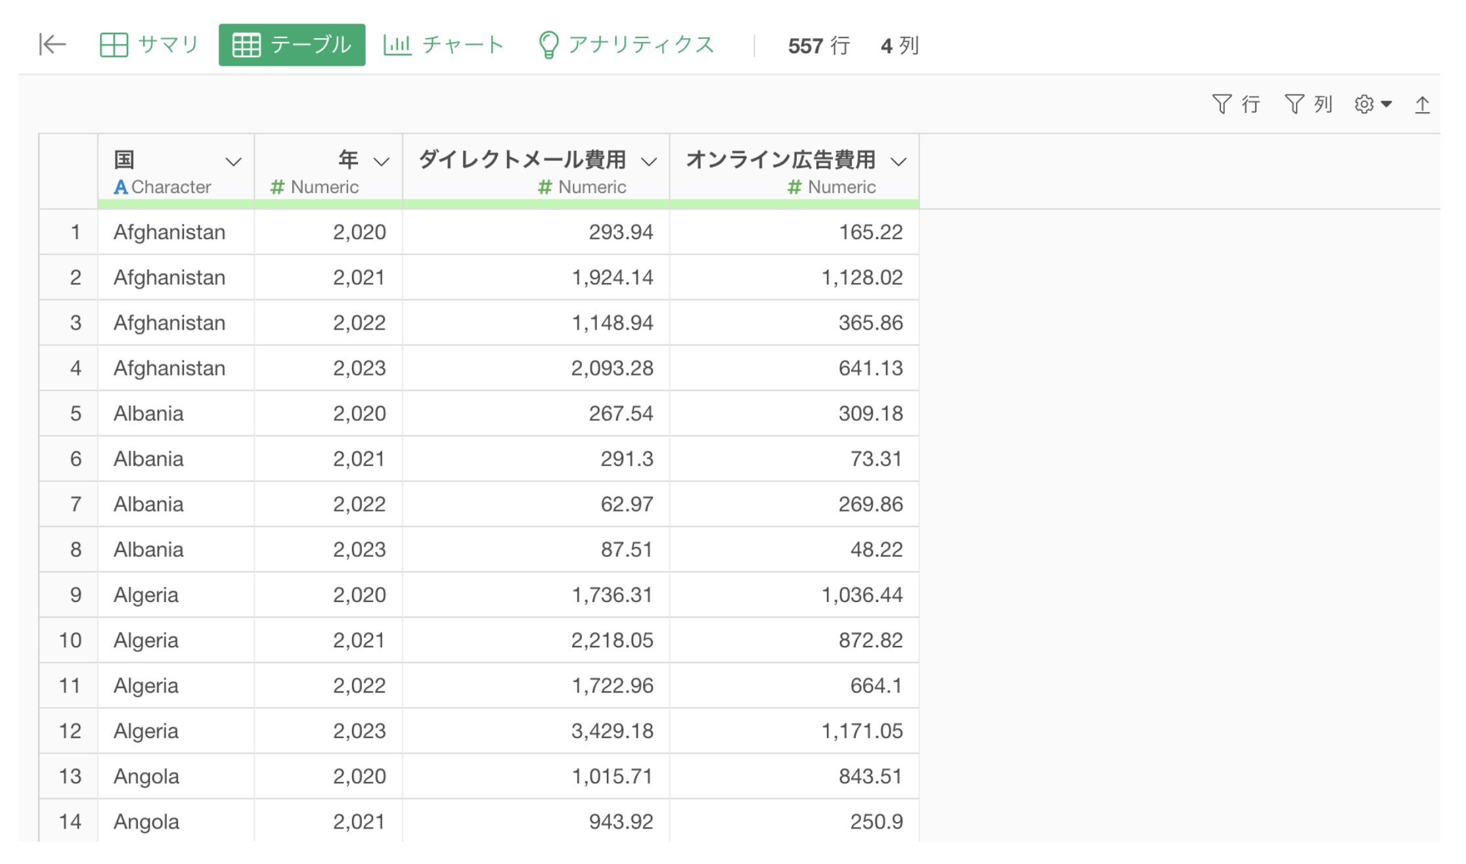Click the collapse-panel arrow icon
Viewport: 1466px width, 864px height.
[x=53, y=45]
